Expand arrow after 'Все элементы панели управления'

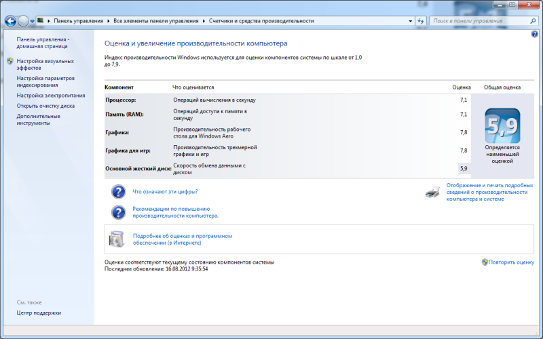click(x=204, y=21)
